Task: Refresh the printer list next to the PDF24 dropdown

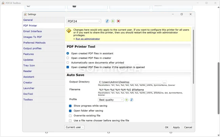Action: tap(107, 21)
